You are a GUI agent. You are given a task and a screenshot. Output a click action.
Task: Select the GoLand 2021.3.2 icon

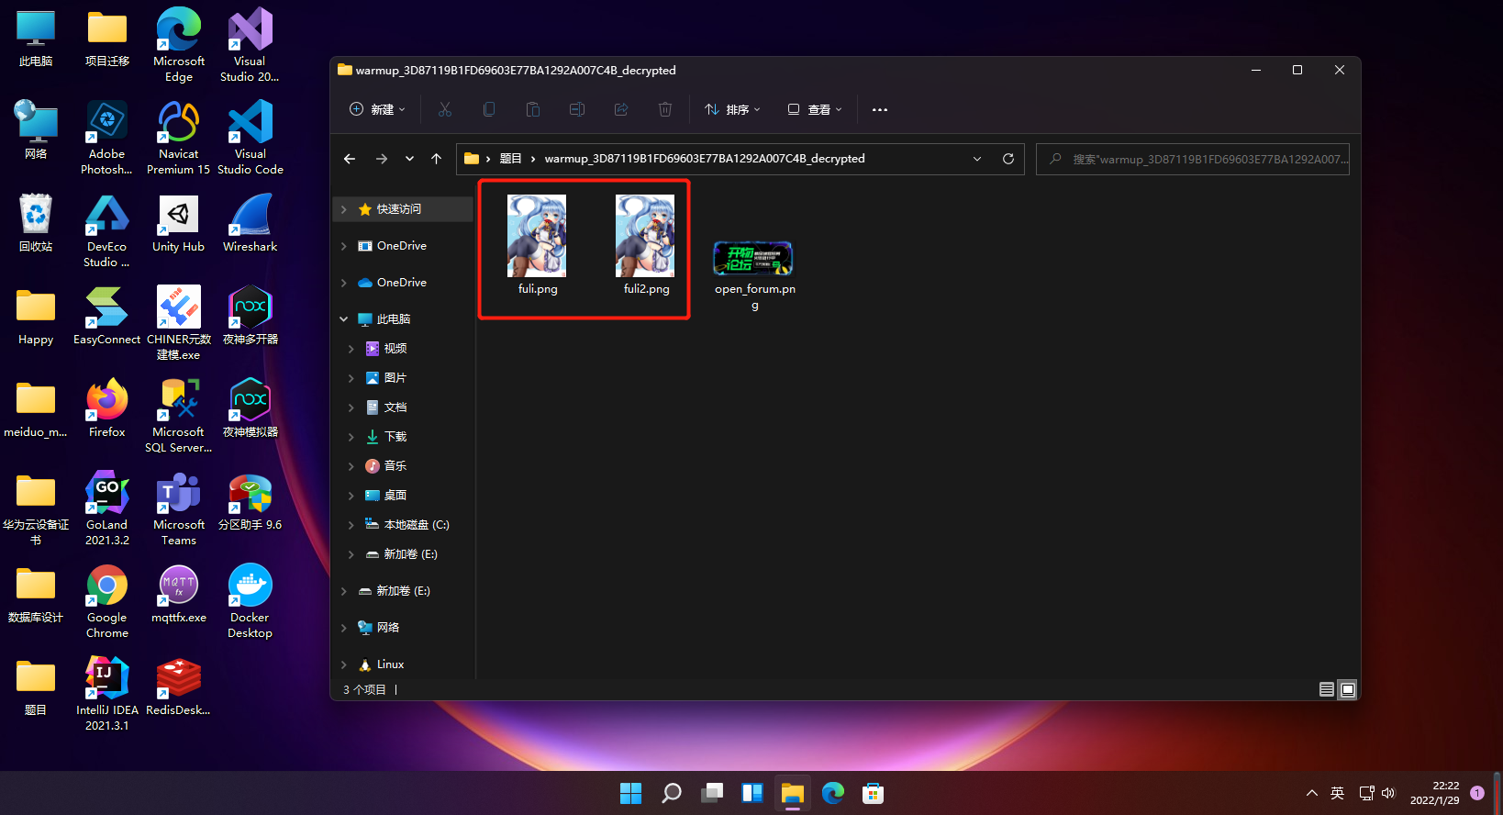point(107,508)
